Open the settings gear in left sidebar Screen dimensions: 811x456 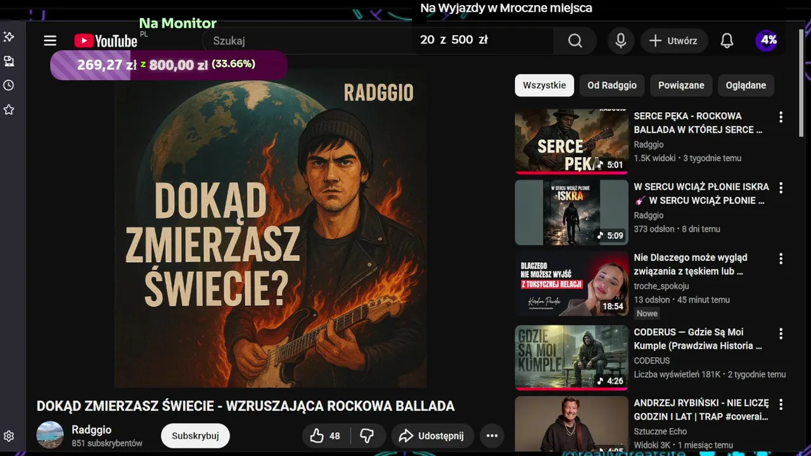point(9,436)
